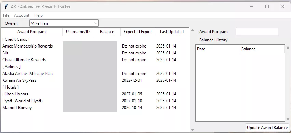This screenshot has width=291, height=133.
Task: Select the Korean Air SkyPass row
Action: pos(95,80)
